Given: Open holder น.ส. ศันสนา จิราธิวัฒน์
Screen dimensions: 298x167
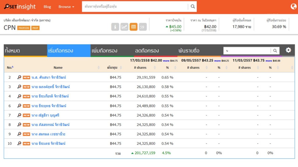Looking at the screenshot, I should click(49, 77).
